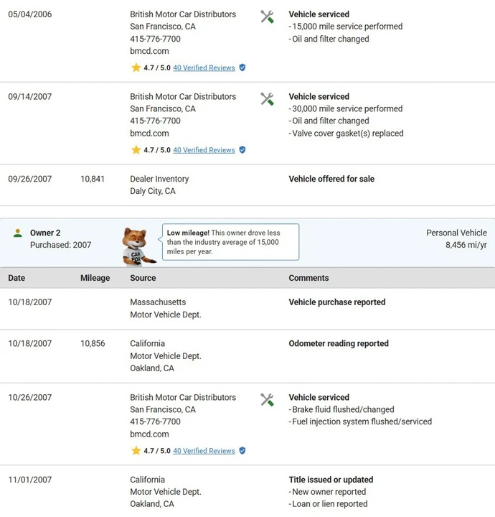Click the service wrench icon for 10/26/2007

pos(267,400)
